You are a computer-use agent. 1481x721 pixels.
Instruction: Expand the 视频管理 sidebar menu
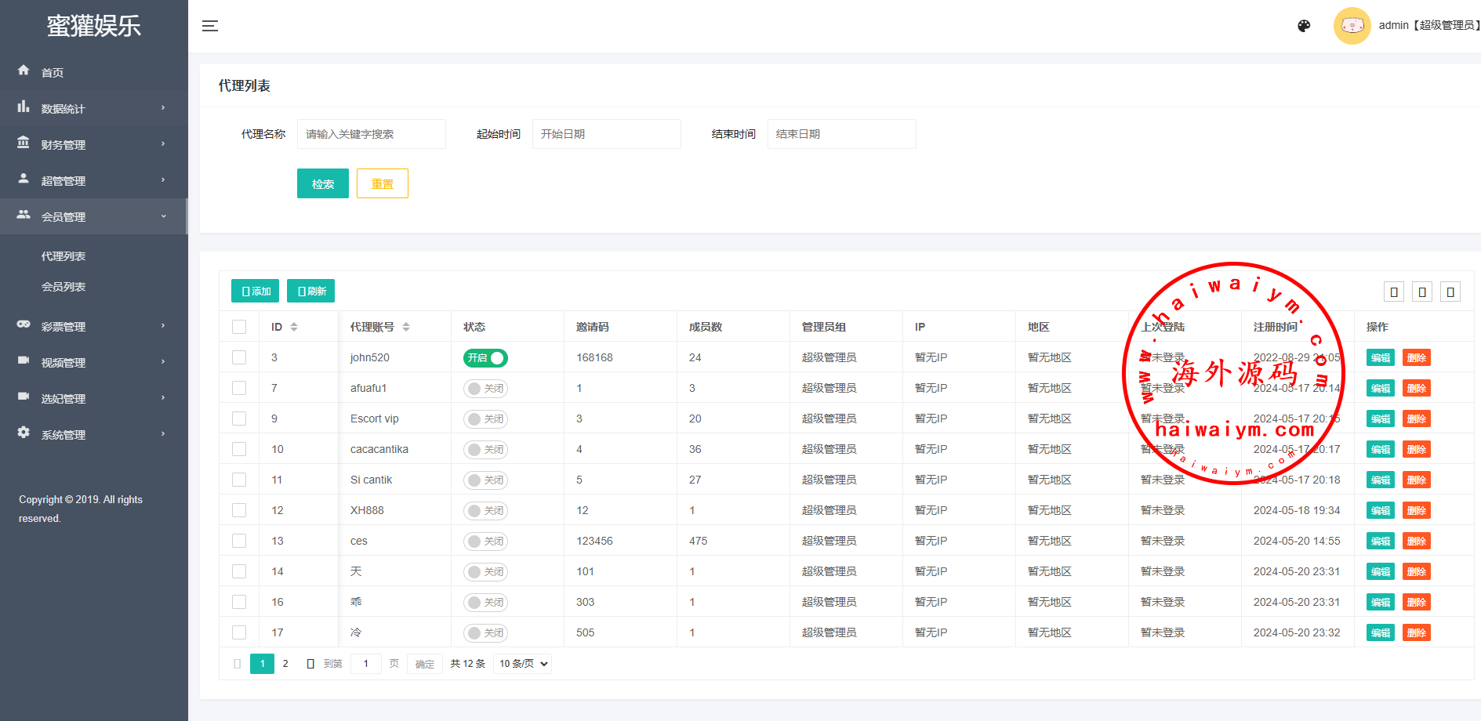pos(93,362)
